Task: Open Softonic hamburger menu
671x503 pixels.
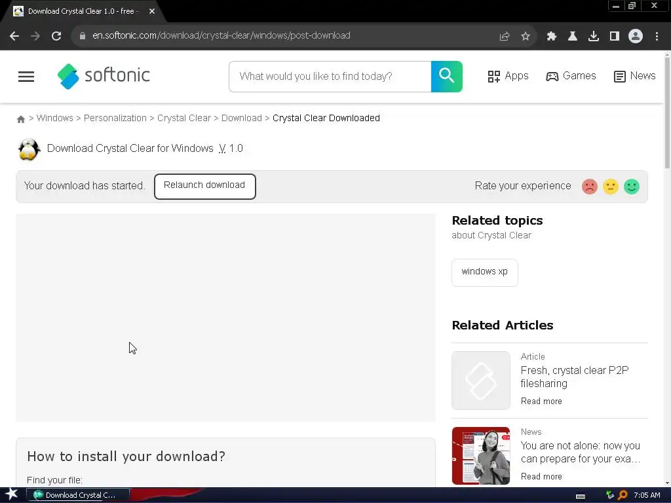Action: 26,77
